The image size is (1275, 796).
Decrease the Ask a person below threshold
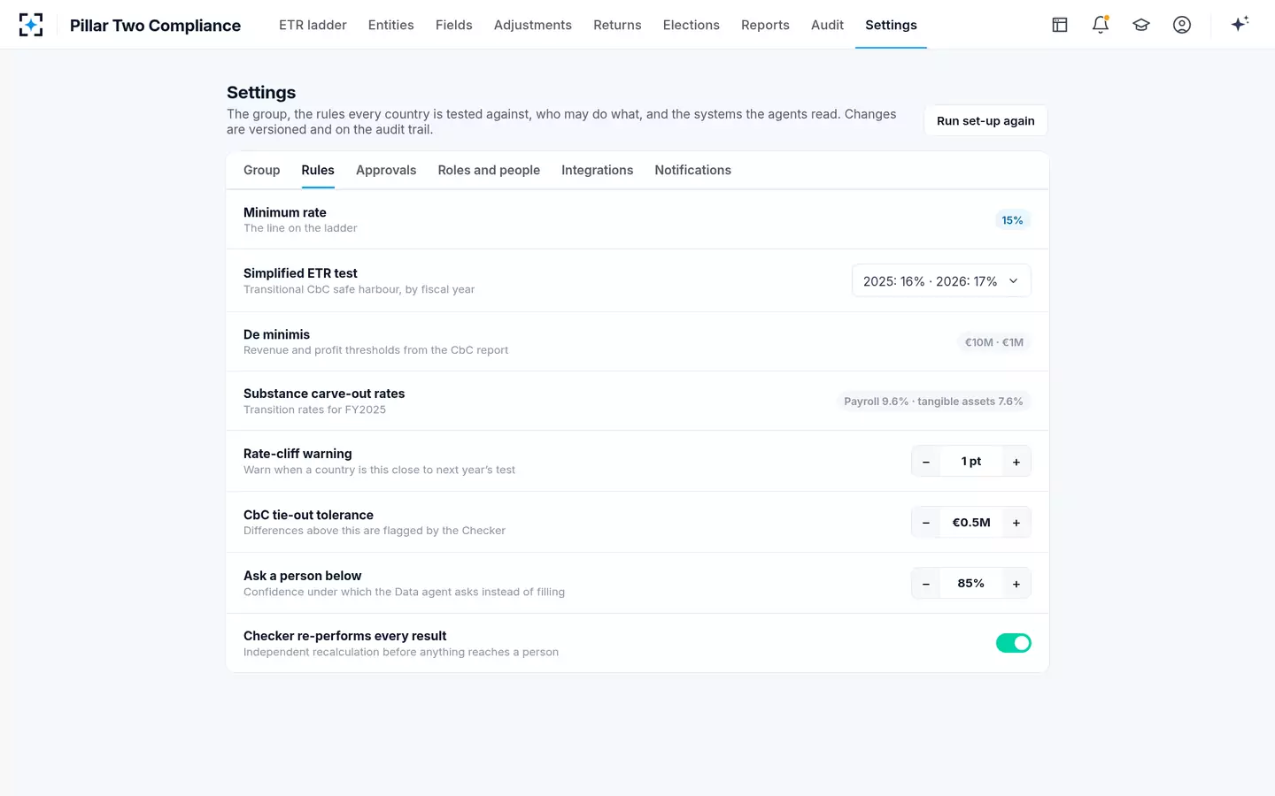926,584
